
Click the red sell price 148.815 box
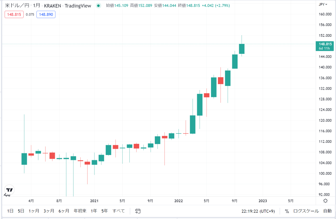(x=13, y=14)
